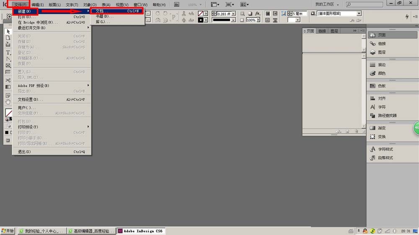
Task: Open 图层 Layers panel in dock
Action: point(392,52)
